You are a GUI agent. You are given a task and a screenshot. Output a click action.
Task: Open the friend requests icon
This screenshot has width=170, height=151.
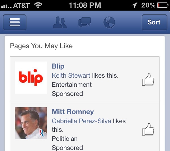coord(60,22)
